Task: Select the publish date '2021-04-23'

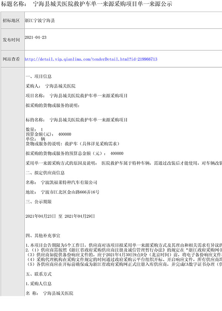Action: pyautogui.click(x=36, y=37)
